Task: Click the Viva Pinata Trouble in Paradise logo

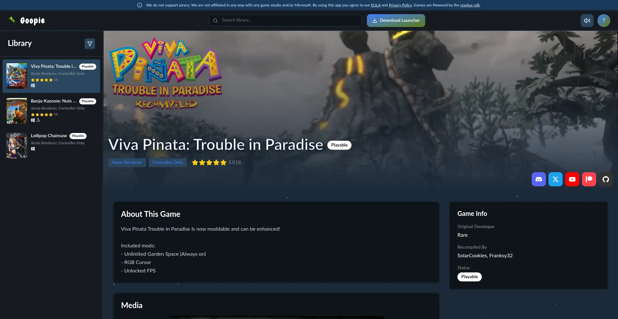Action: (x=166, y=74)
